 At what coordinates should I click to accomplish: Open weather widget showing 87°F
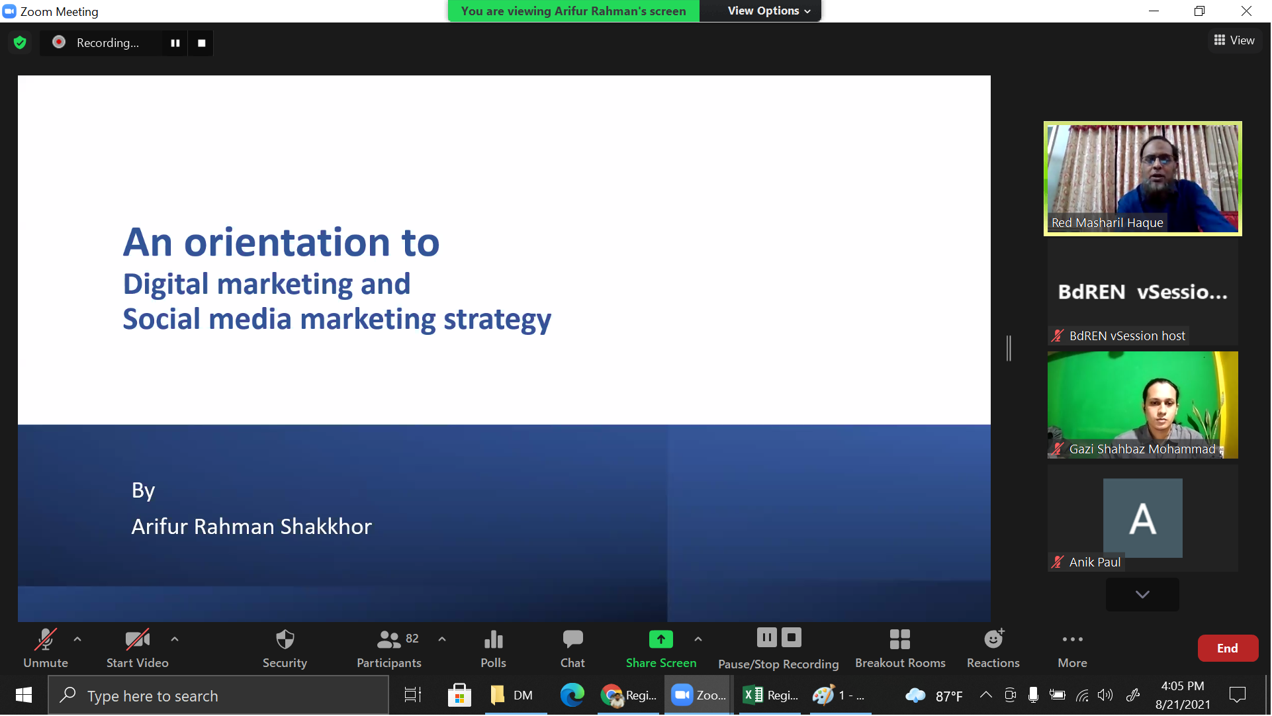934,696
